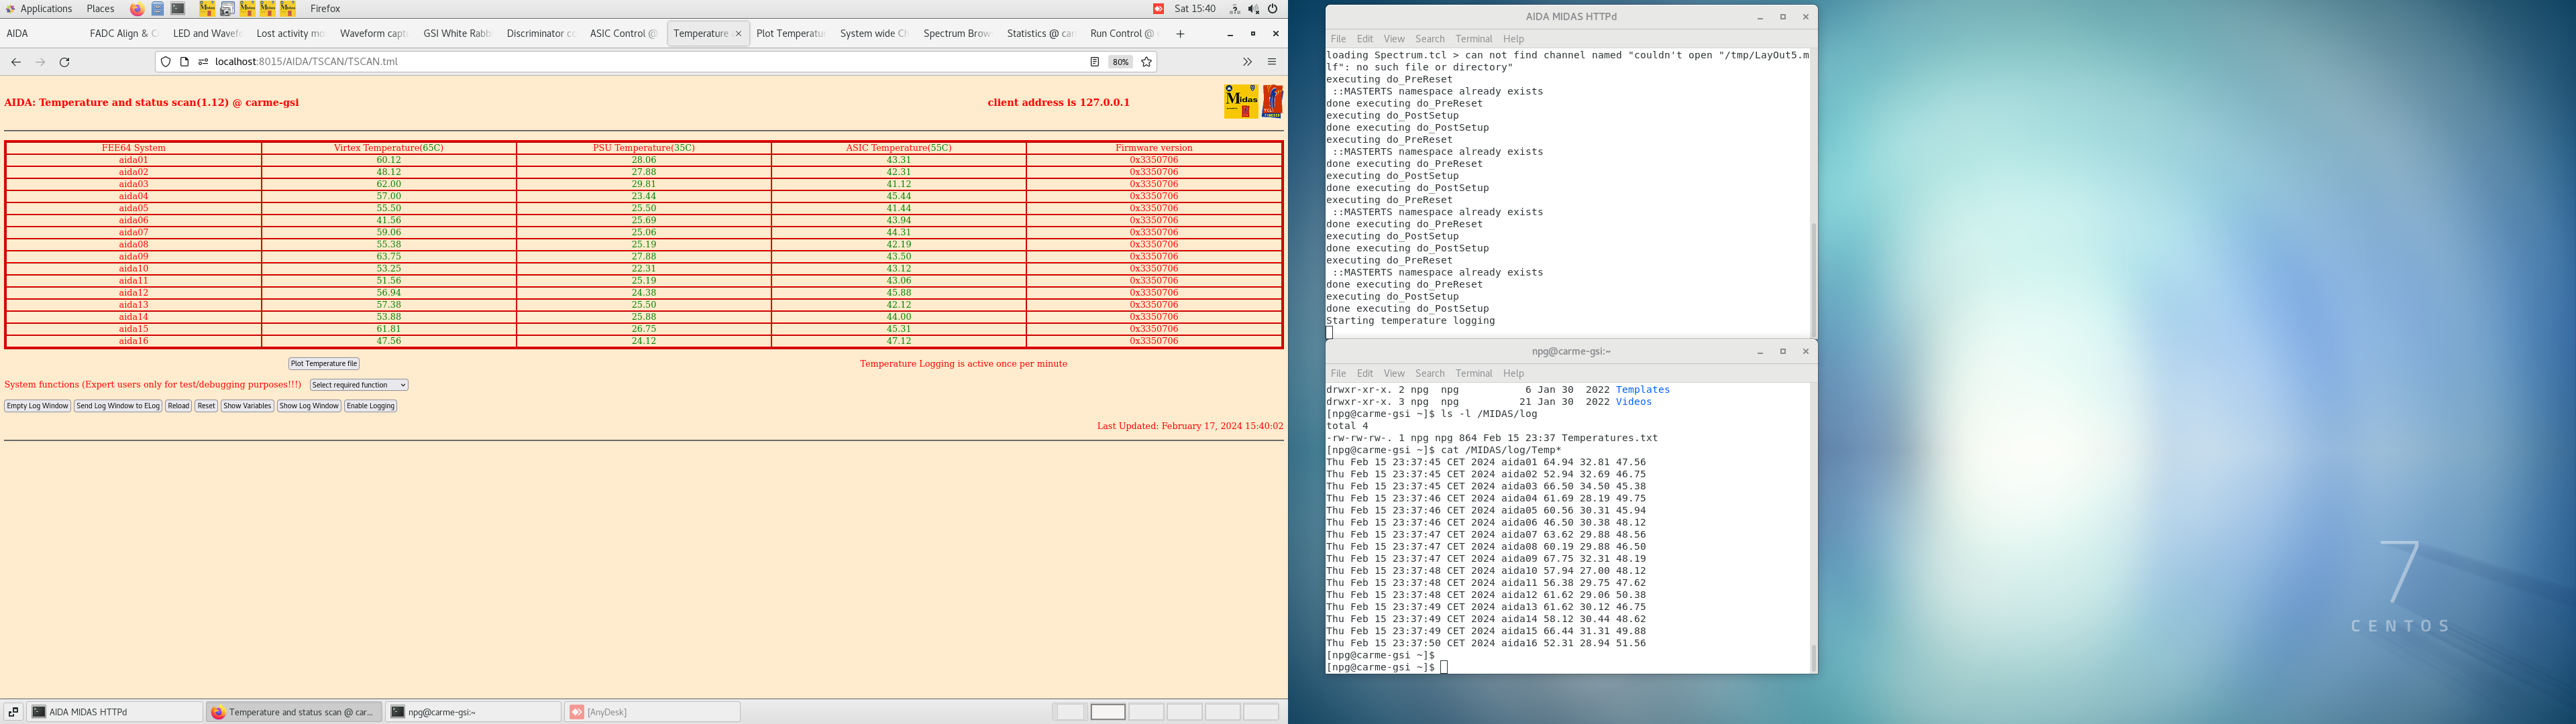Click the 80% zoom control in address bar
The height and width of the screenshot is (724, 2576).
tap(1120, 61)
